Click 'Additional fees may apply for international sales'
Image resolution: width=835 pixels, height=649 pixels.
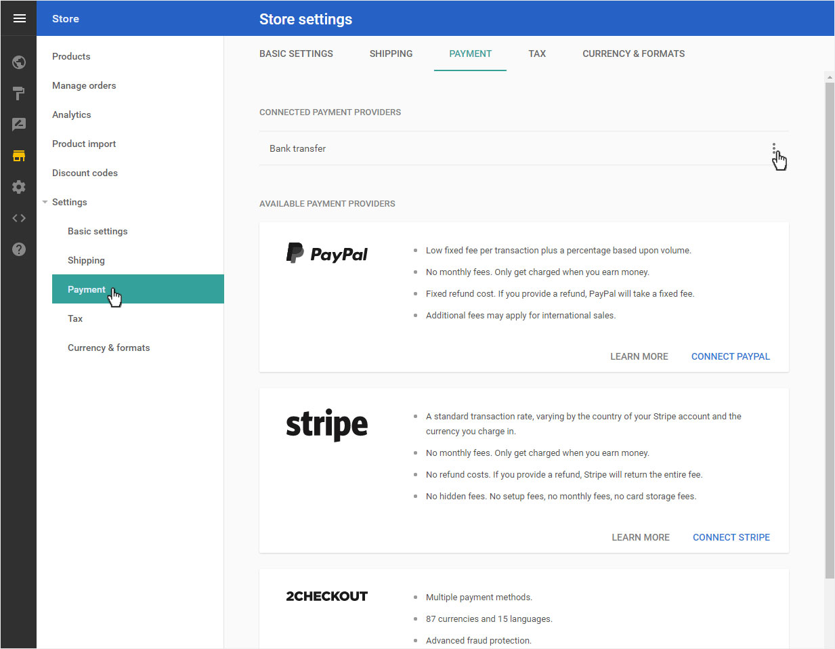point(521,315)
